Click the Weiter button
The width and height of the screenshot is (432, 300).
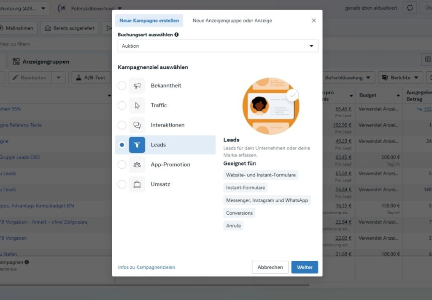pyautogui.click(x=305, y=267)
